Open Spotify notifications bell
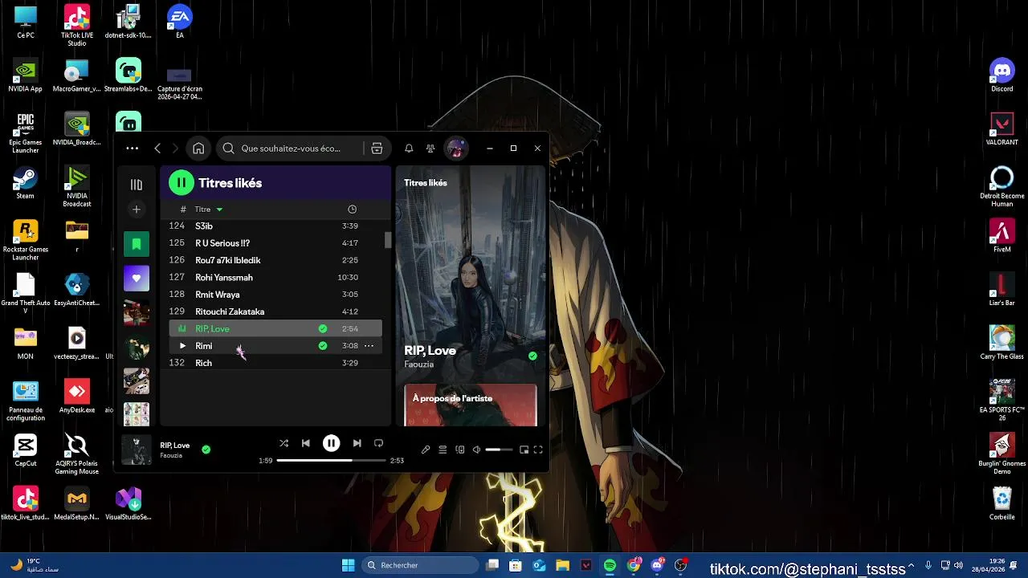Screen dimensions: 1028x578 click(409, 149)
